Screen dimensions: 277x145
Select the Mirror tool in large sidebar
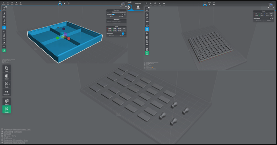(x=7, y=77)
